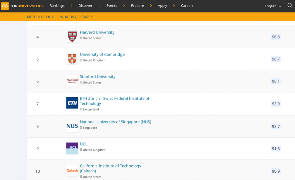This screenshot has height=180, width=295.
Task: Open the National University of Singapore link
Action: coord(116,122)
